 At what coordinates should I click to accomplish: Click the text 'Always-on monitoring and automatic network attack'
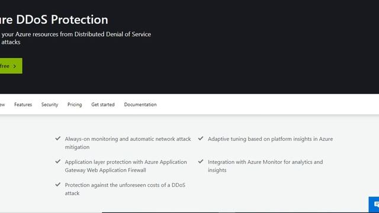128,139
